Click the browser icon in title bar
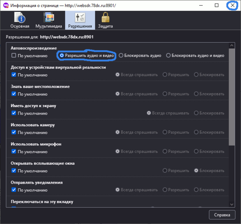Screen dimensions: 241x224 point(6,6)
